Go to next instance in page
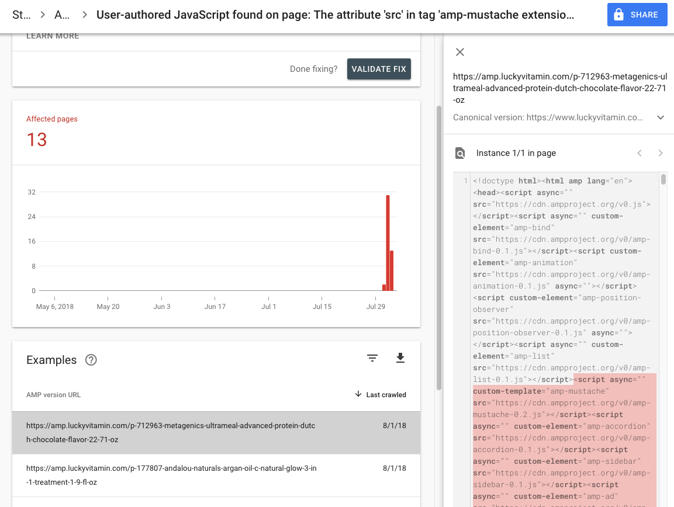 tap(660, 153)
